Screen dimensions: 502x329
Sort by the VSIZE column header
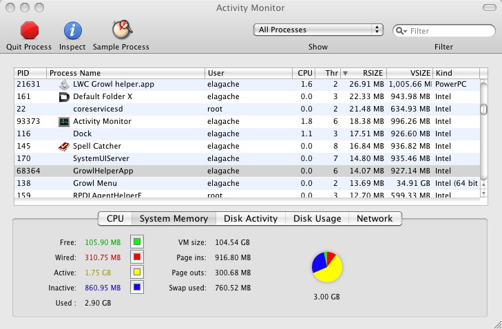pos(410,73)
